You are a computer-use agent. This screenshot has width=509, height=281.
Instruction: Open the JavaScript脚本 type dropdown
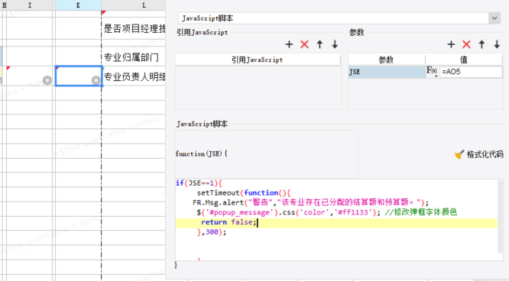[494, 18]
